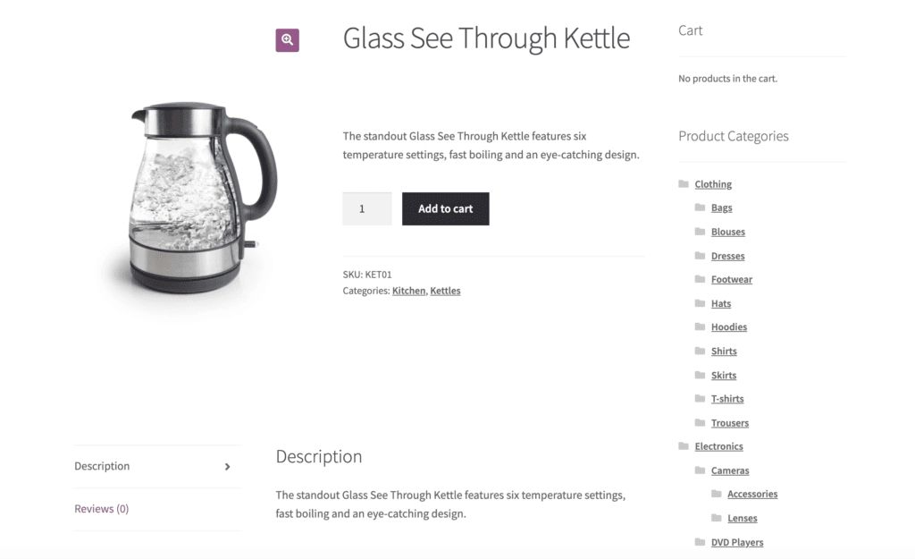915x559 pixels.
Task: Browse the Dresses product category
Action: [x=728, y=255]
